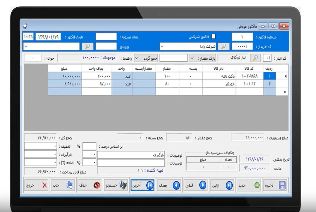Screen dimensions: 316x212
Task: Click the کد کالا column header
Action: click(250, 68)
